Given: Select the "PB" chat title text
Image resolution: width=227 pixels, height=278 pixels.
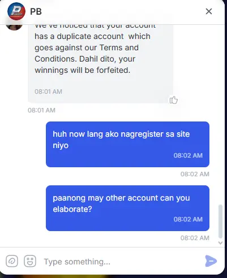Looking at the screenshot, I should coord(36,11).
